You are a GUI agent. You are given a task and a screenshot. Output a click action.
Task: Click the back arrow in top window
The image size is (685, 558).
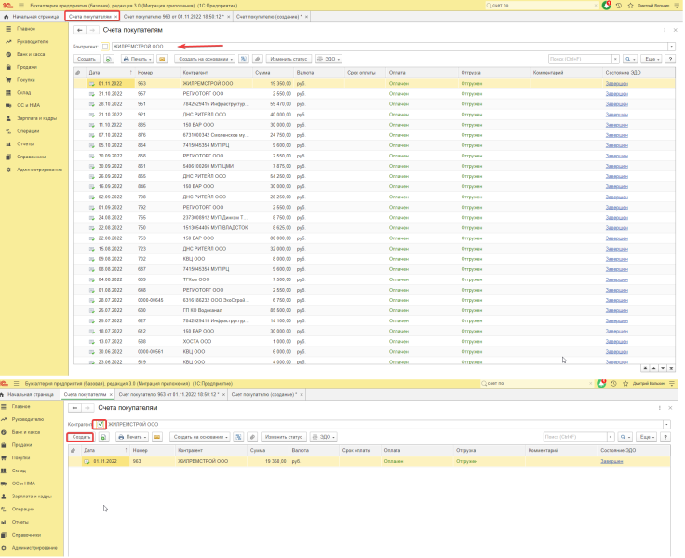79,30
